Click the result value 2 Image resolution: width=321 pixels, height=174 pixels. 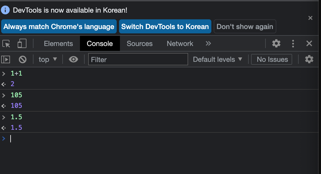(x=12, y=84)
